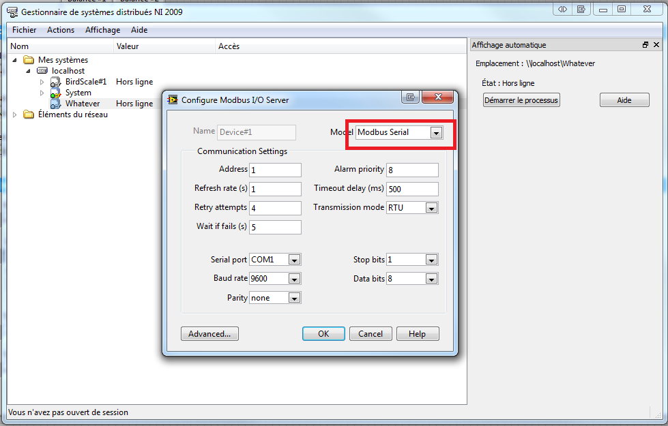Expand the System tree node
Viewport: 668px width, 426px height.
click(42, 93)
